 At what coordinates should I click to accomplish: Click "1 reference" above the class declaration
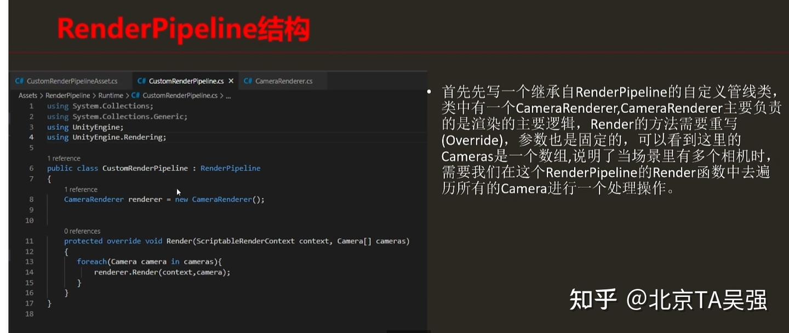click(x=65, y=158)
